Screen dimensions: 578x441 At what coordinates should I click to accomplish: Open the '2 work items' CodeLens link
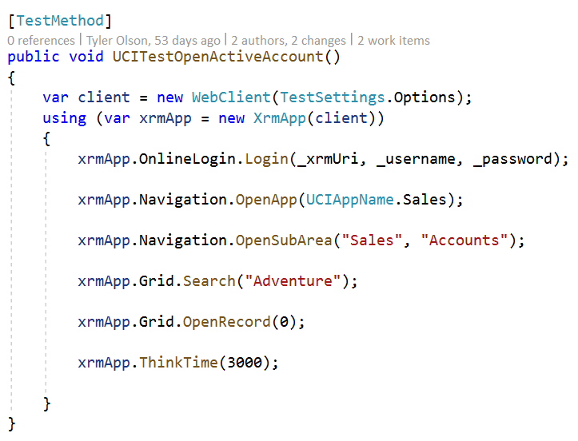point(393,40)
